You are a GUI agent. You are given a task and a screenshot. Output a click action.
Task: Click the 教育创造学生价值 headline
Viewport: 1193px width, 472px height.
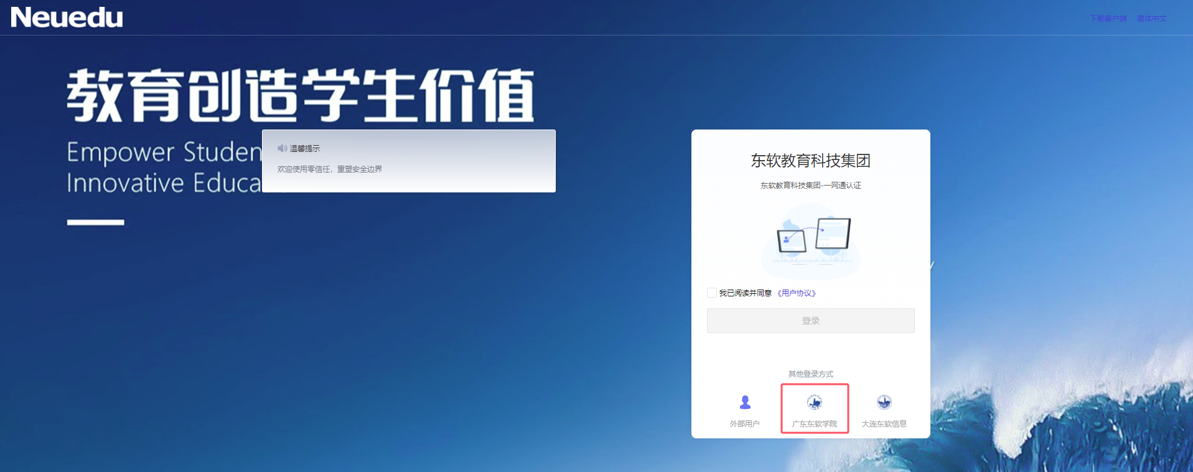coord(301,95)
